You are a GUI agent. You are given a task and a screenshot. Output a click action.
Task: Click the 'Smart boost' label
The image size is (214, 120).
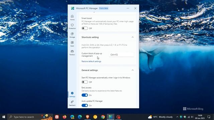point(87,18)
